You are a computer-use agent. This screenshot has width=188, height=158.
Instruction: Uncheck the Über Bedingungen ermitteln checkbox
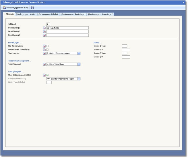(47, 75)
